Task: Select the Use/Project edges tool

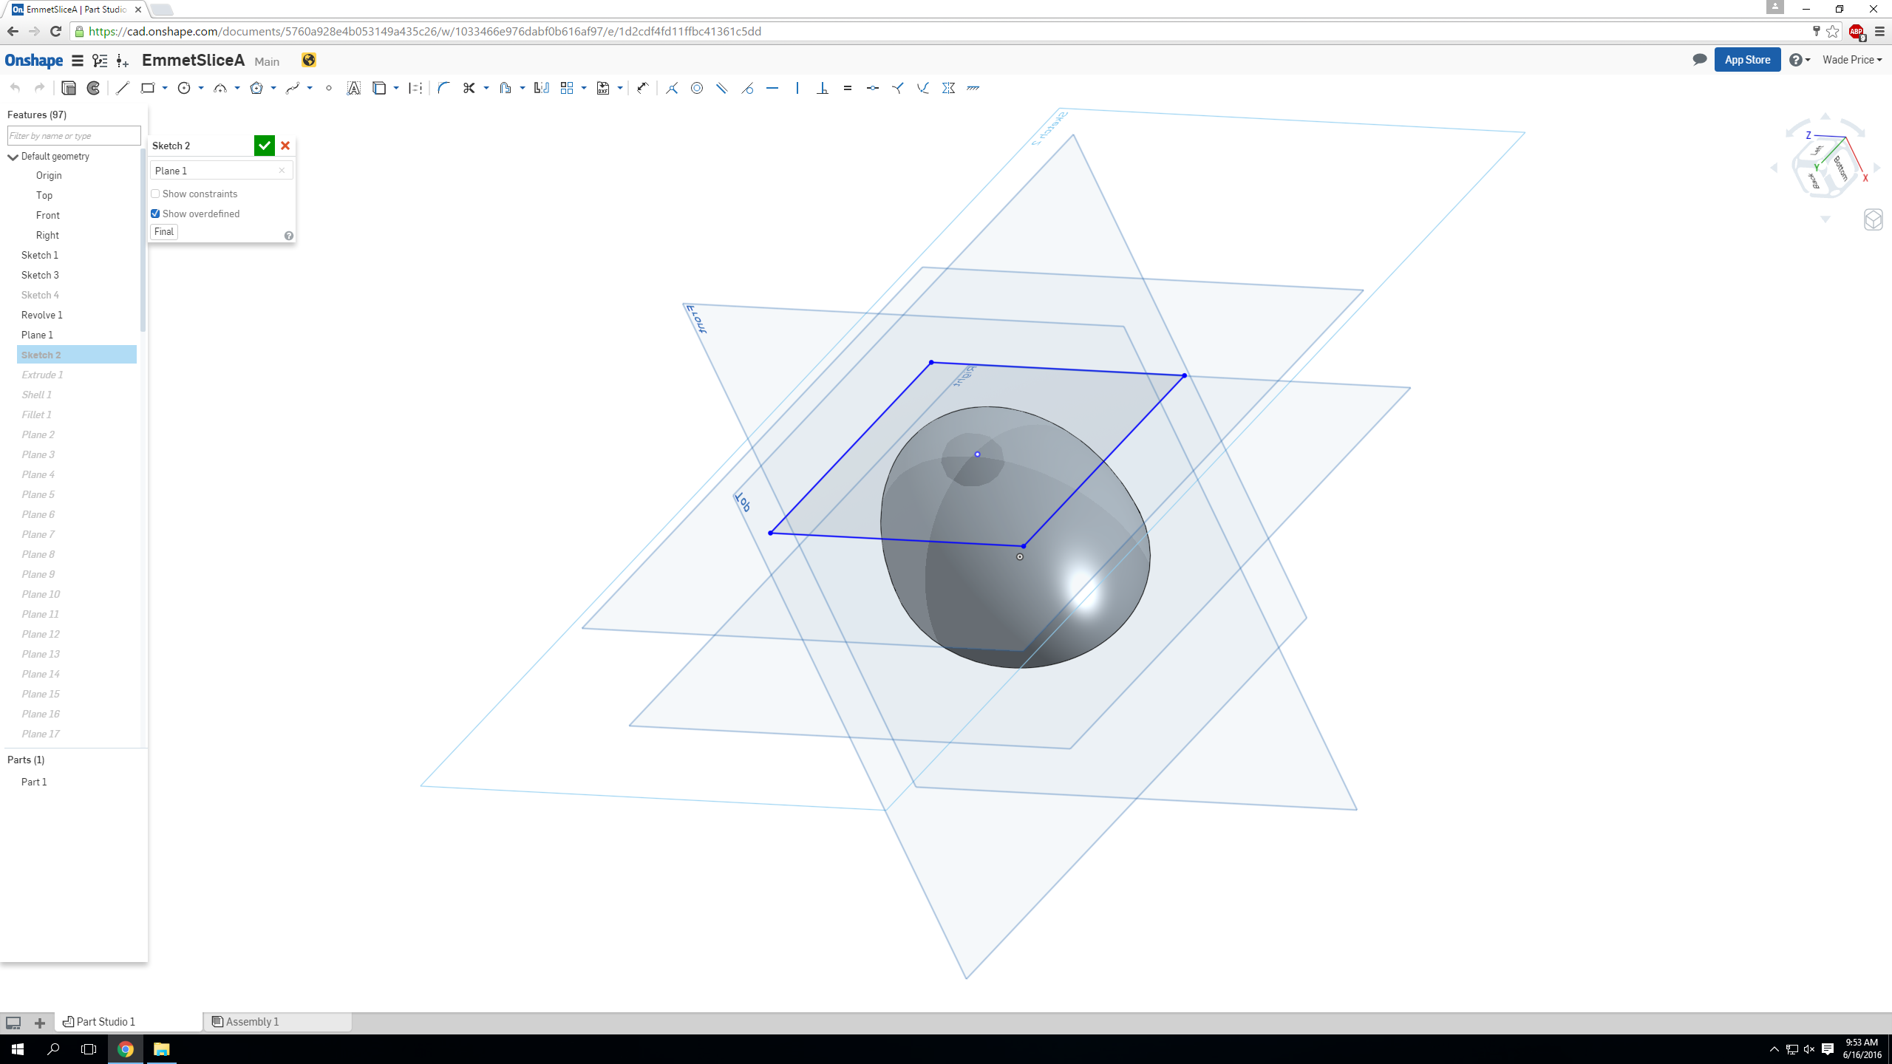Action: 379,88
